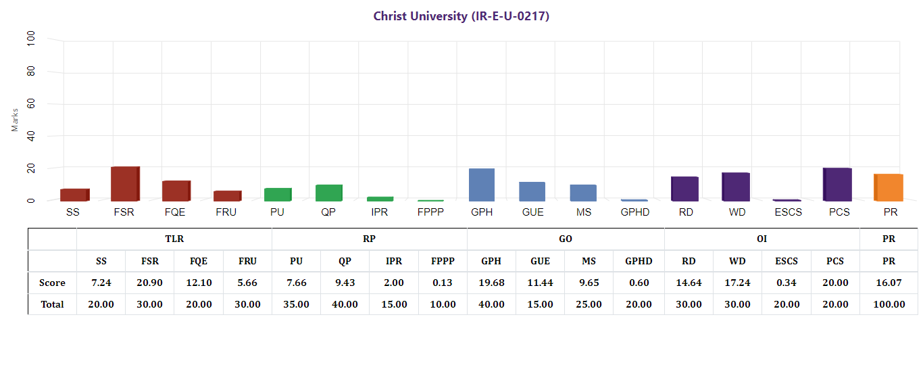Click the chart title Christ University (IR-E-U-0217)
Image resolution: width=923 pixels, height=384 pixels.
click(x=461, y=16)
